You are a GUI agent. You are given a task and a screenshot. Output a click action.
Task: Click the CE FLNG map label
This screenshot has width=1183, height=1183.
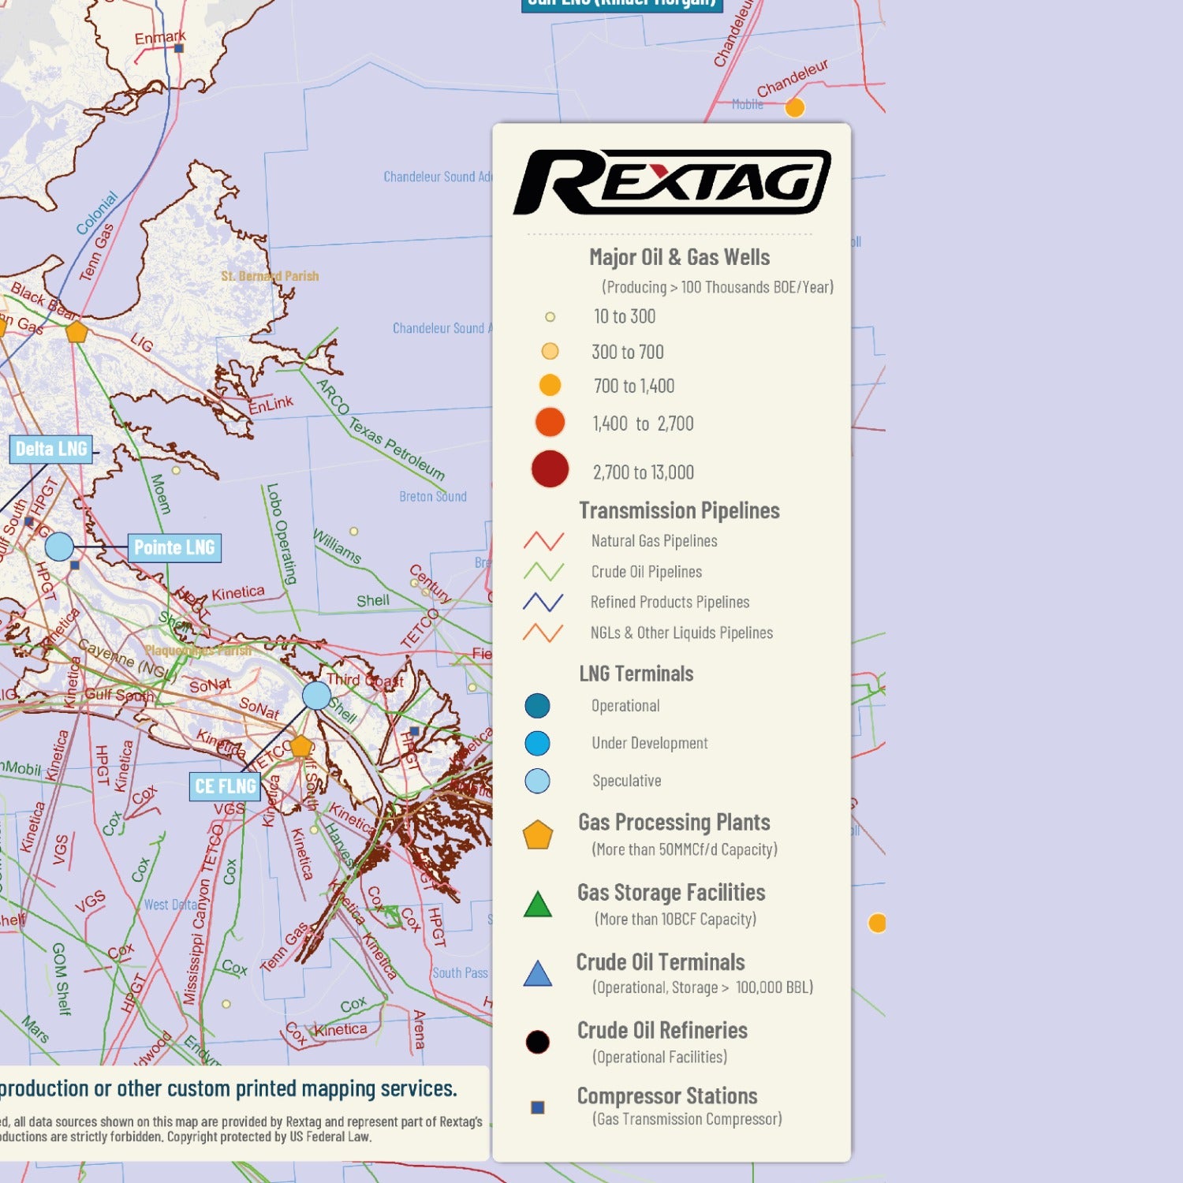click(226, 786)
